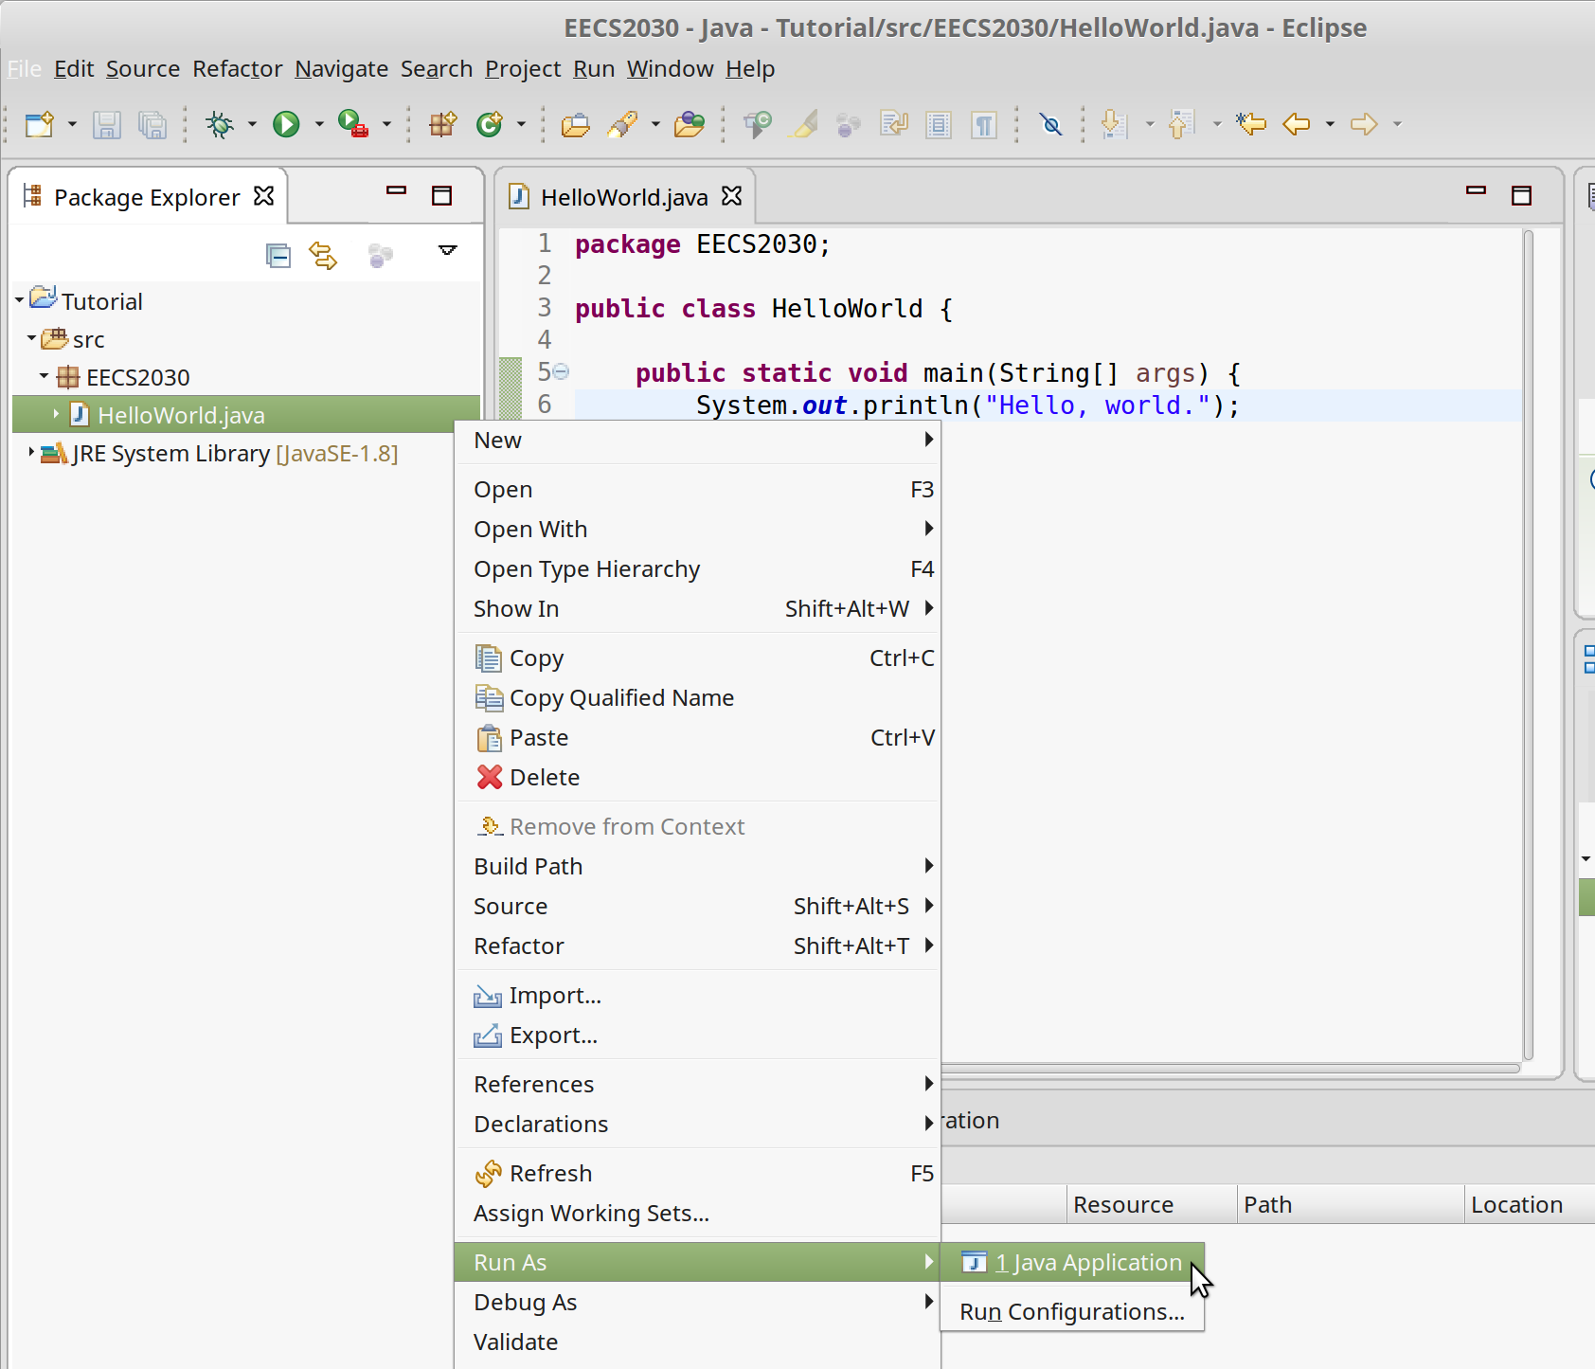Click the Path column header
Screen dimensions: 1595x1369
[x=1351, y=1204]
